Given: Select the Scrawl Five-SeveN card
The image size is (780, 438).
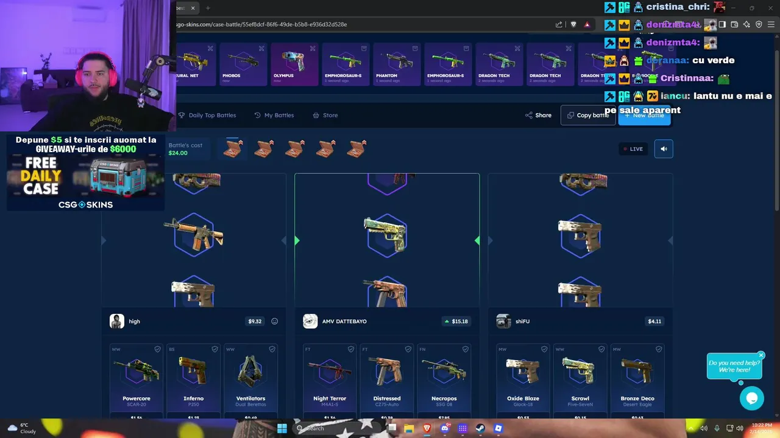Looking at the screenshot, I should pyautogui.click(x=581, y=381).
